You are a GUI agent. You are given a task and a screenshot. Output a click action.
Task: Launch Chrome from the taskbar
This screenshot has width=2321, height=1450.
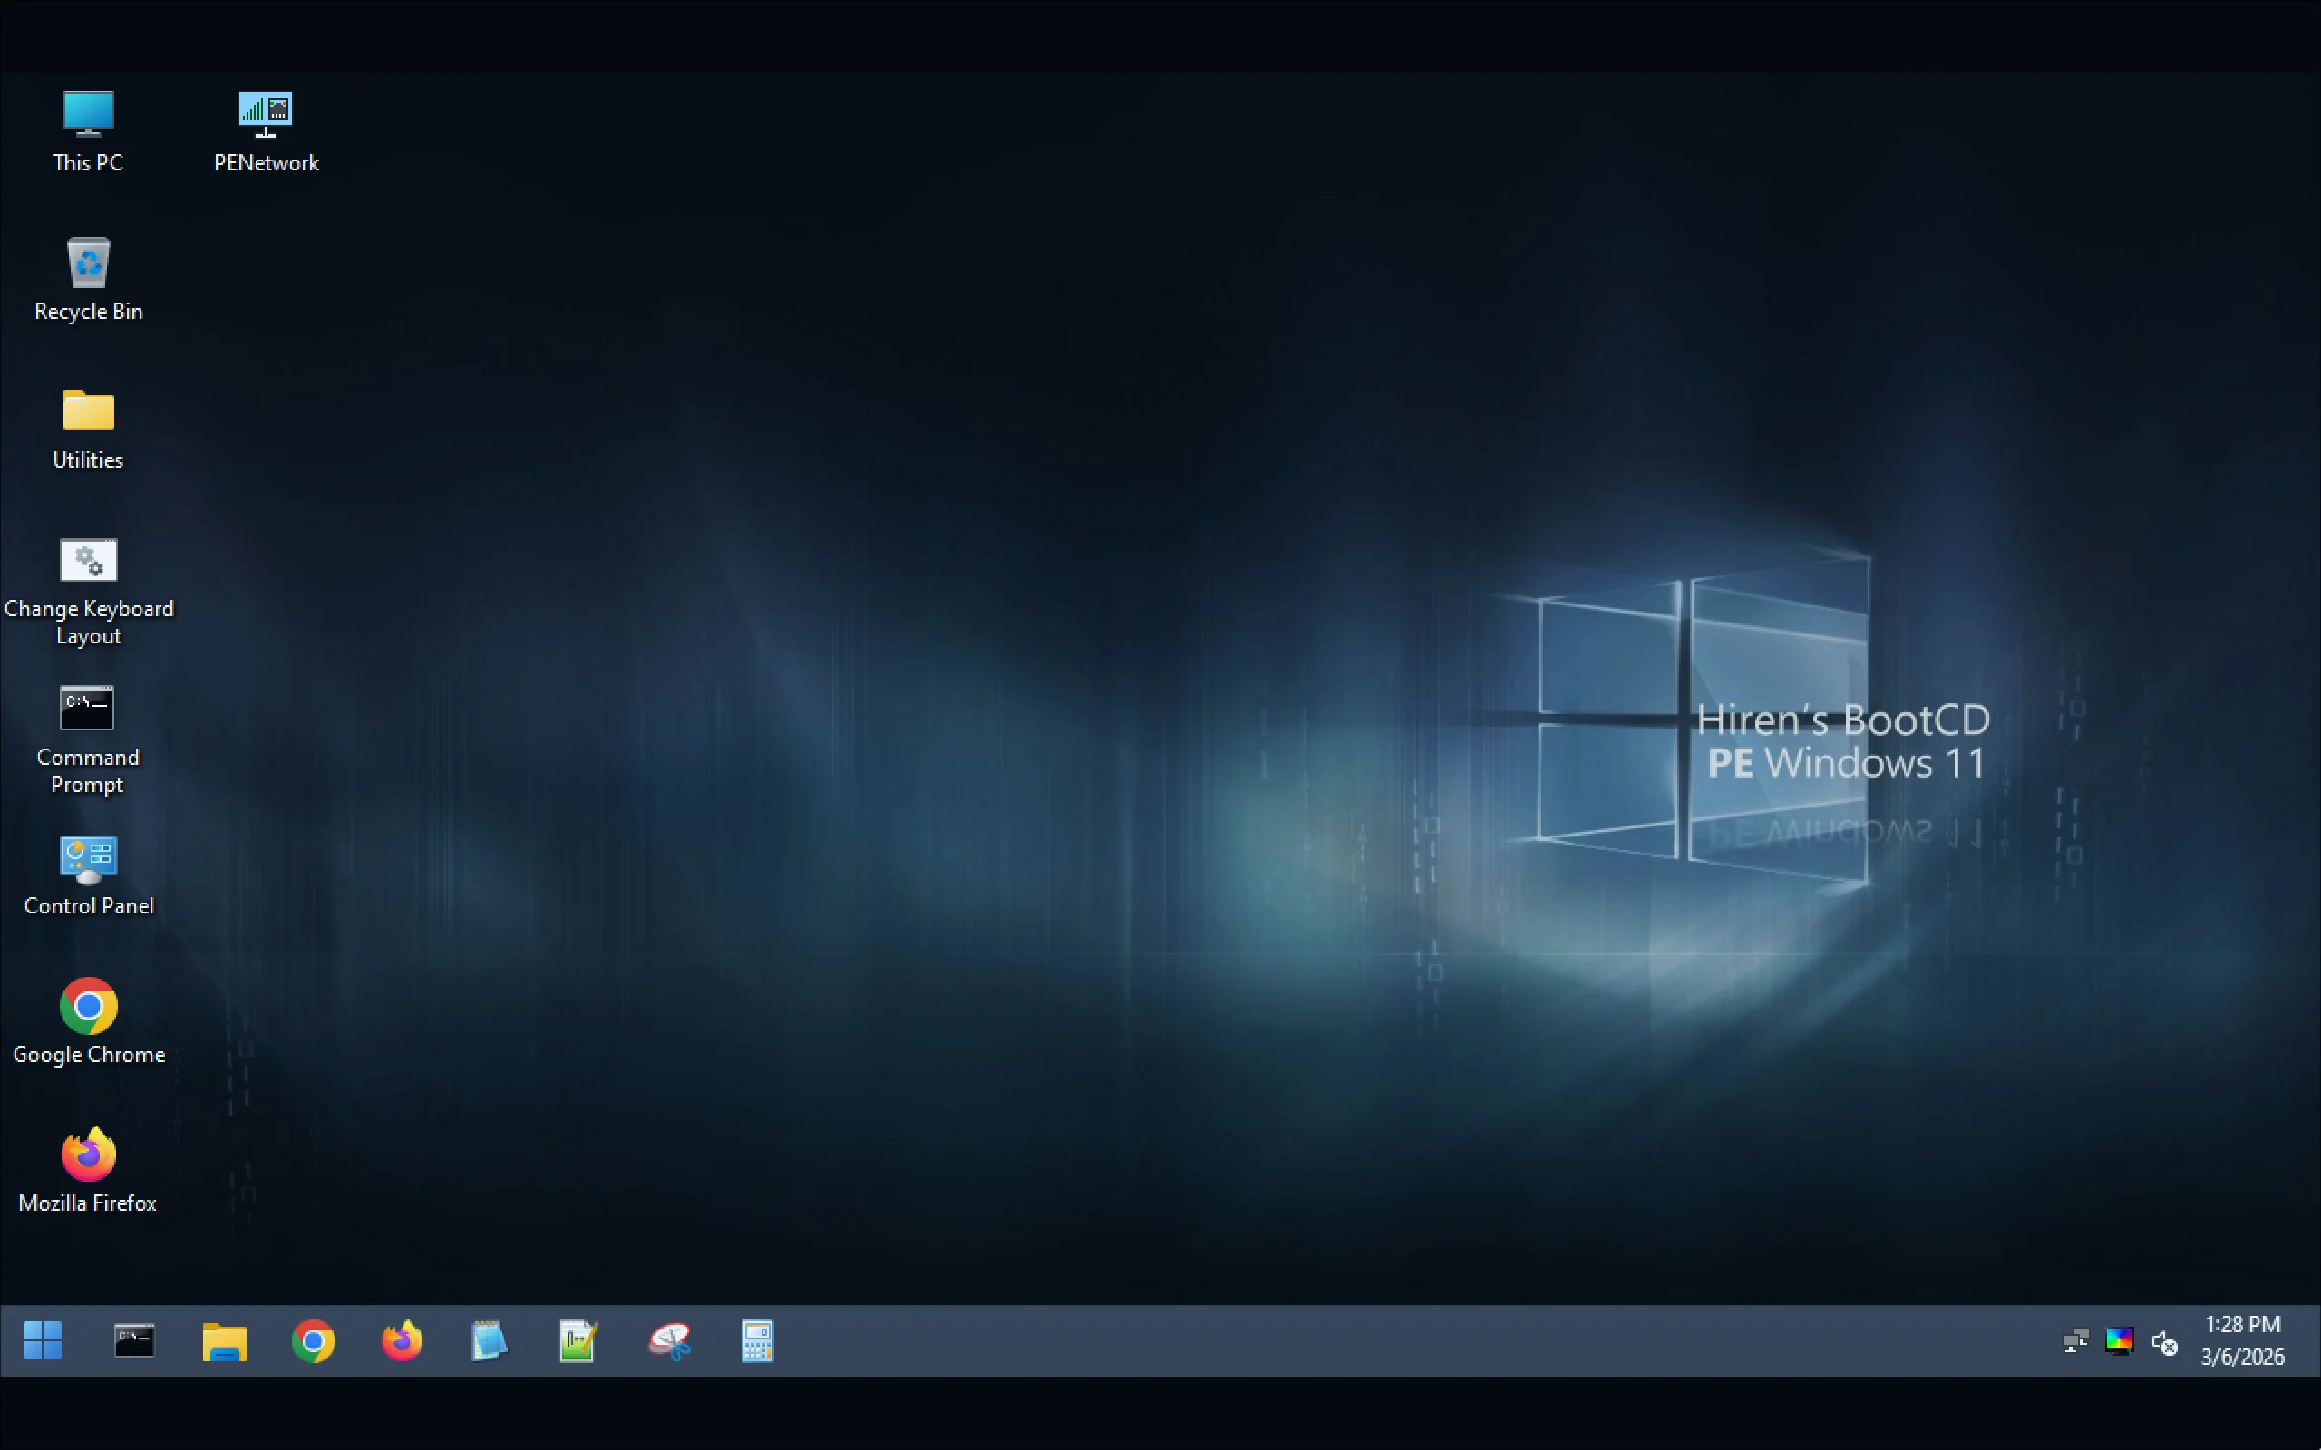pos(314,1340)
